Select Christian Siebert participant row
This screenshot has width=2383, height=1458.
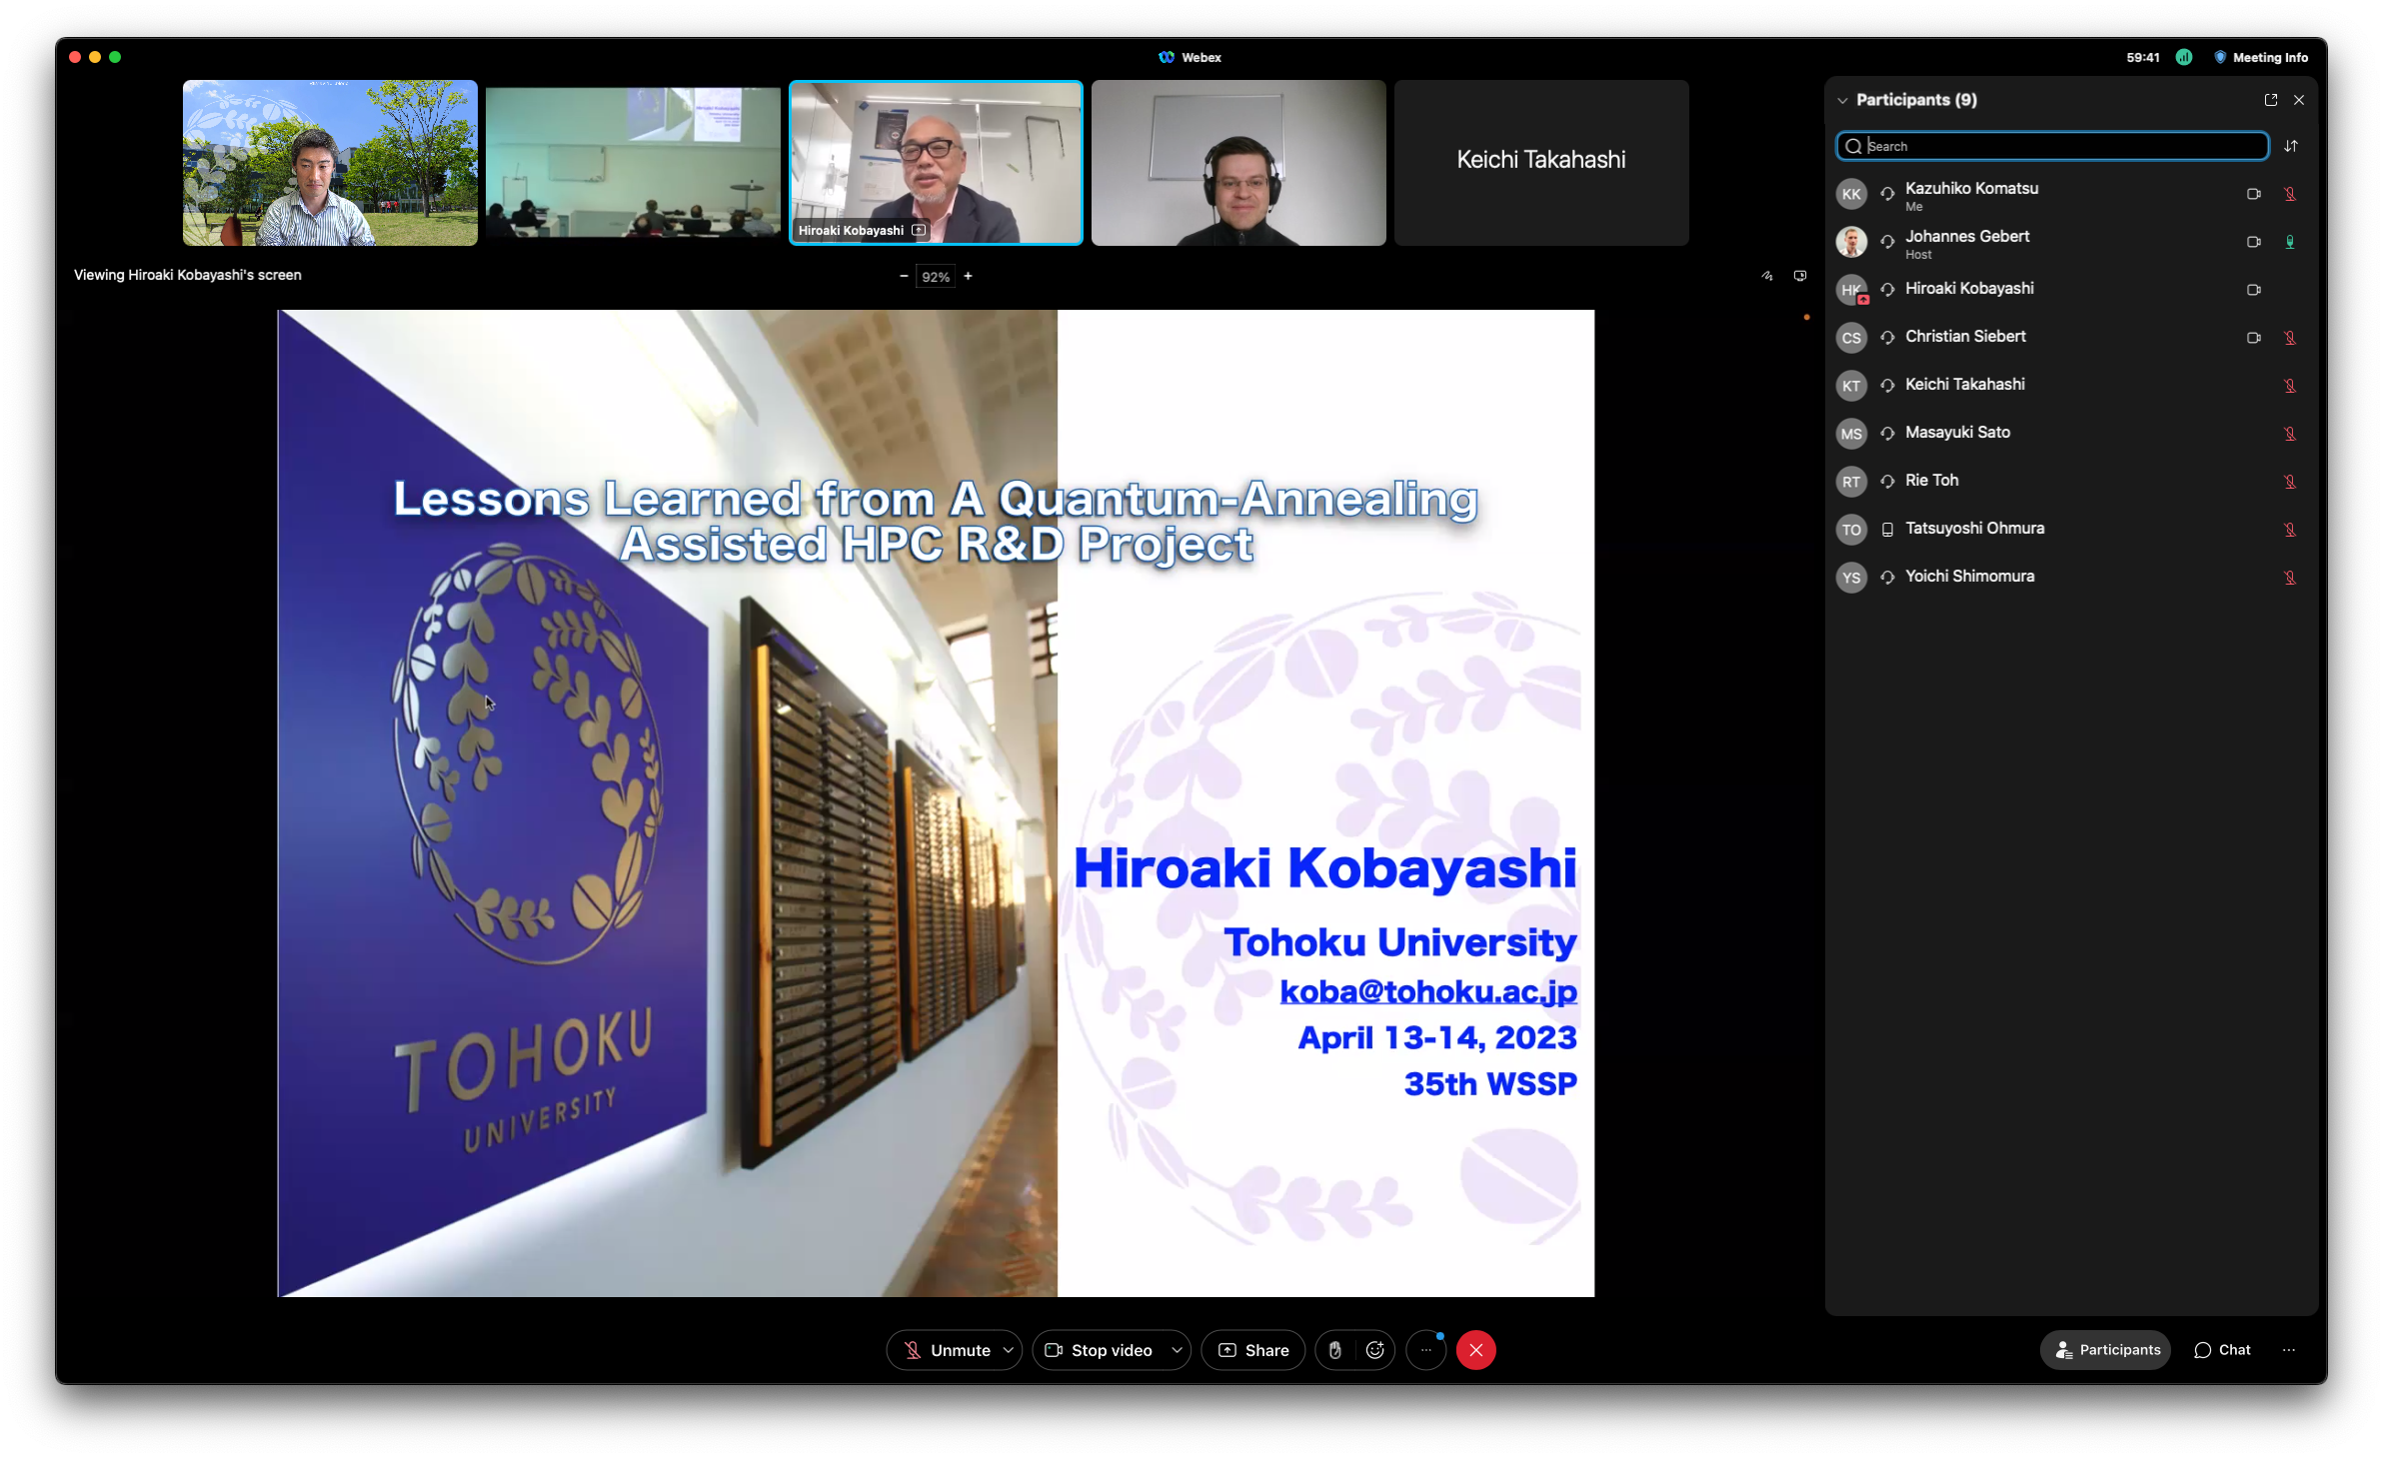tap(2071, 338)
